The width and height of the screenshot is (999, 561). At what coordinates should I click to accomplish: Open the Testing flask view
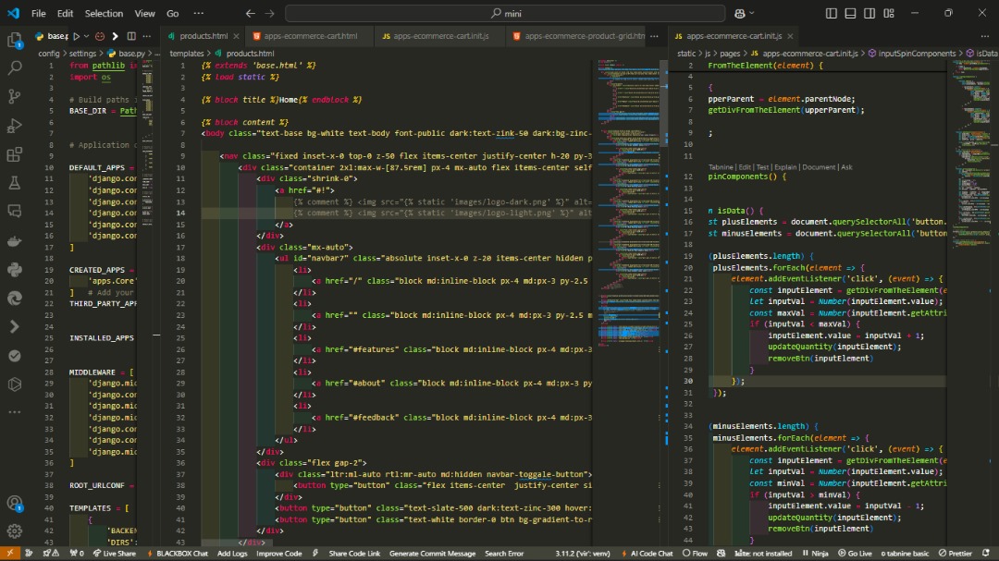coord(14,183)
